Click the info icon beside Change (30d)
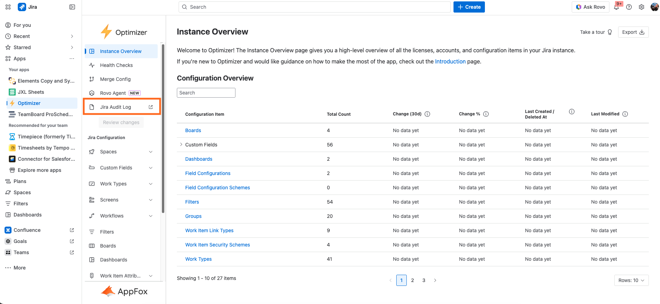Screen dimensions: 660x304 click(x=427, y=114)
